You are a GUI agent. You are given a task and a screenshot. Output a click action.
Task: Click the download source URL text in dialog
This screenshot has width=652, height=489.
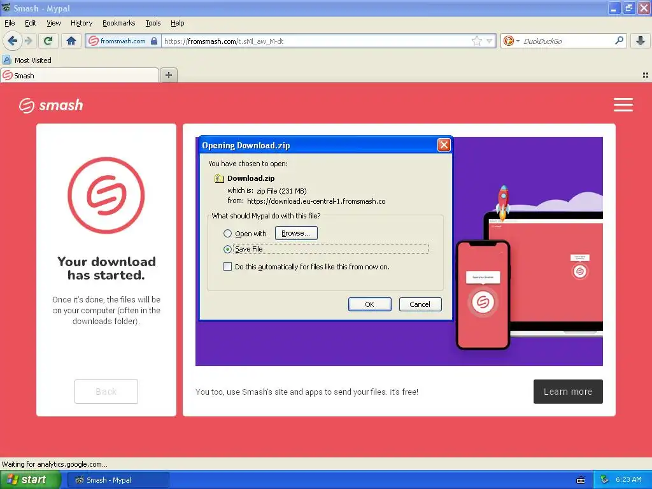point(316,201)
